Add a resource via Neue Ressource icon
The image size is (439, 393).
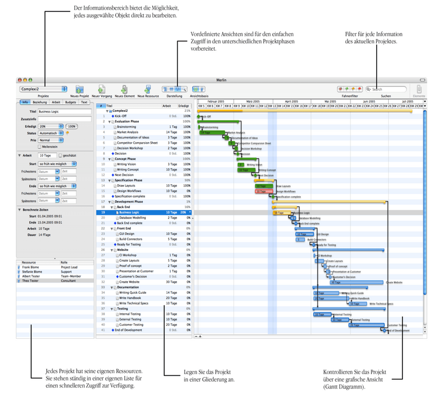pyautogui.click(x=147, y=90)
